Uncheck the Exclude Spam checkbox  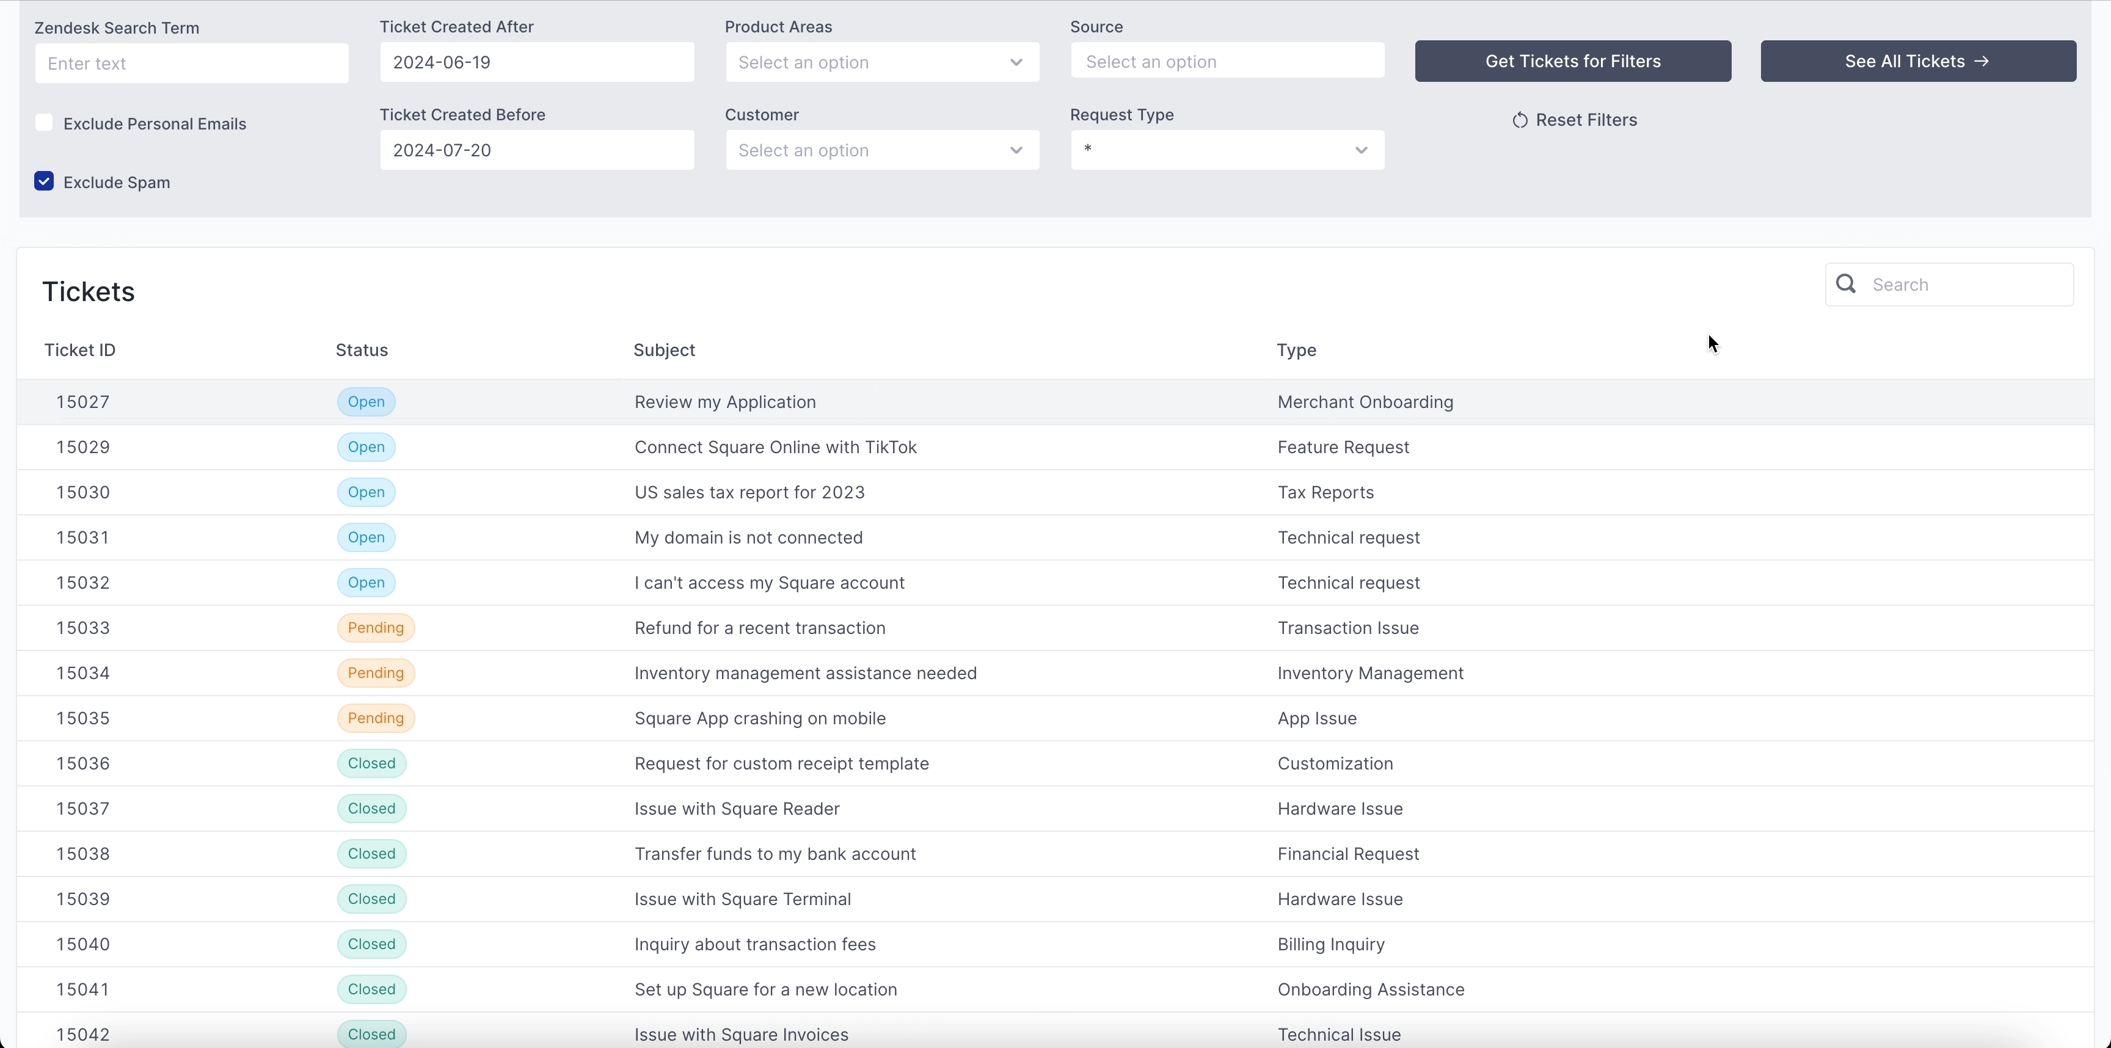(44, 181)
